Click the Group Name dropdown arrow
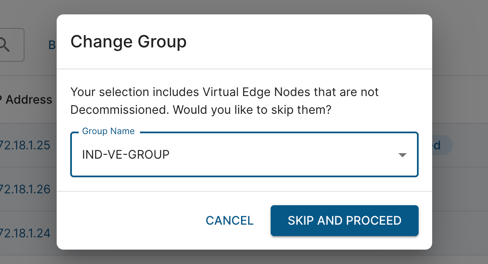 403,155
